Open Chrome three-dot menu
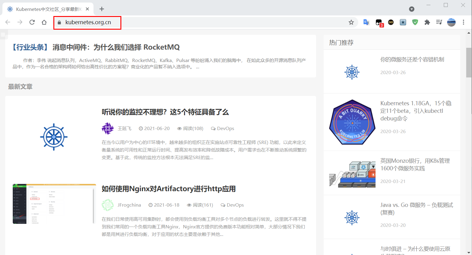This screenshot has height=255, width=472. 464,22
